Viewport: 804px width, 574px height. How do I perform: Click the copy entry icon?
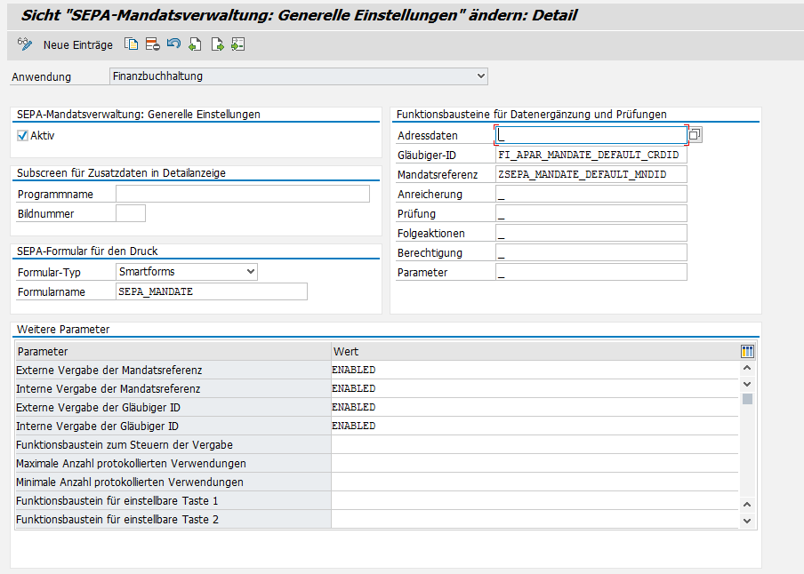132,44
